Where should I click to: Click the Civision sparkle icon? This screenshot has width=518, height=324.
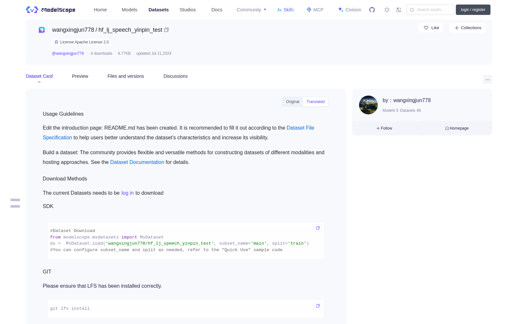click(341, 10)
